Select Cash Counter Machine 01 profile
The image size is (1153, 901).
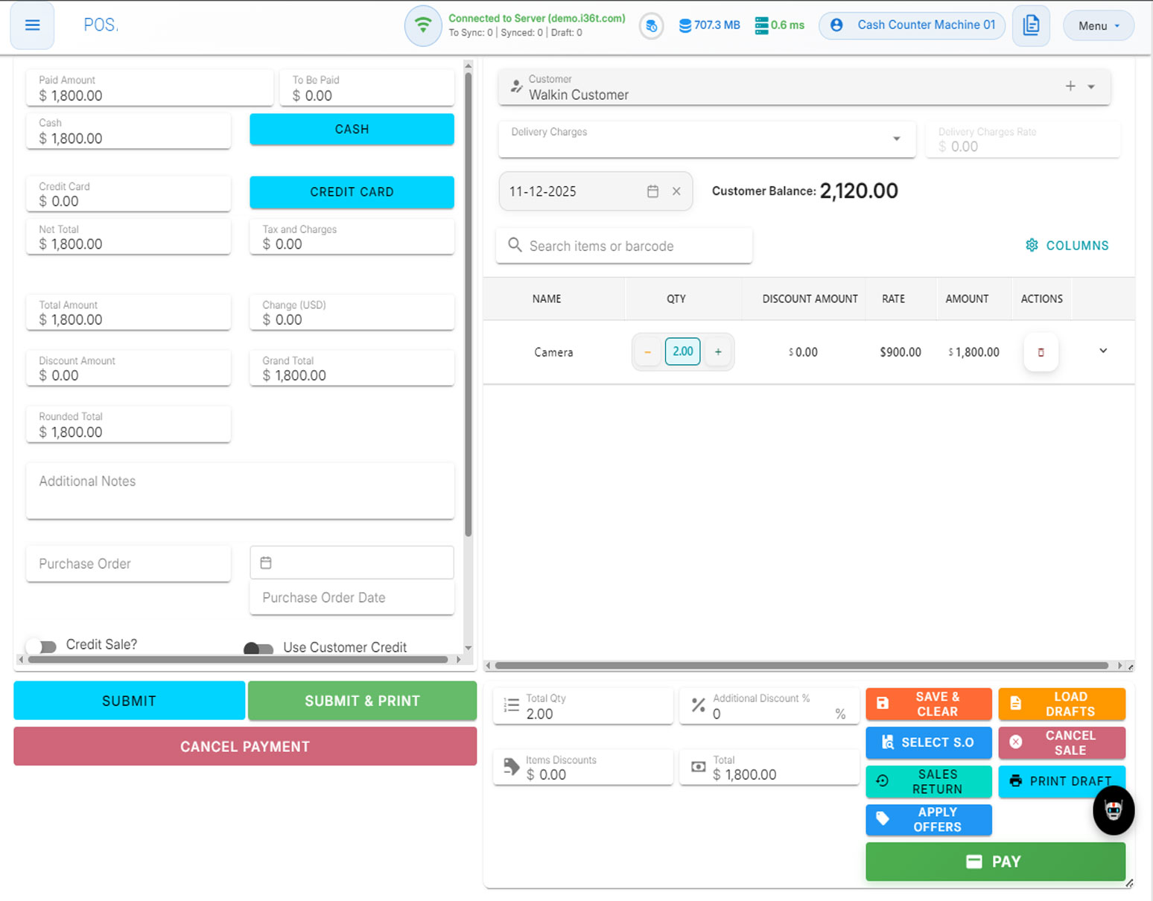pyautogui.click(x=912, y=25)
